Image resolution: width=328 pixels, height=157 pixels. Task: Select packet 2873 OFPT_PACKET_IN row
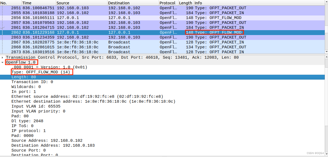tap(109, 52)
